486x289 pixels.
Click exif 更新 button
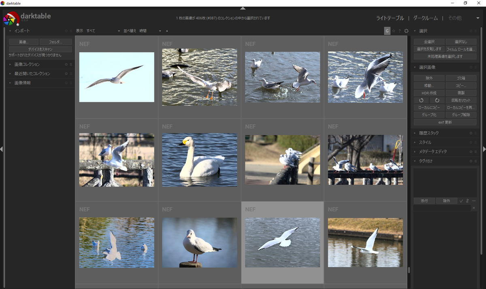(445, 122)
